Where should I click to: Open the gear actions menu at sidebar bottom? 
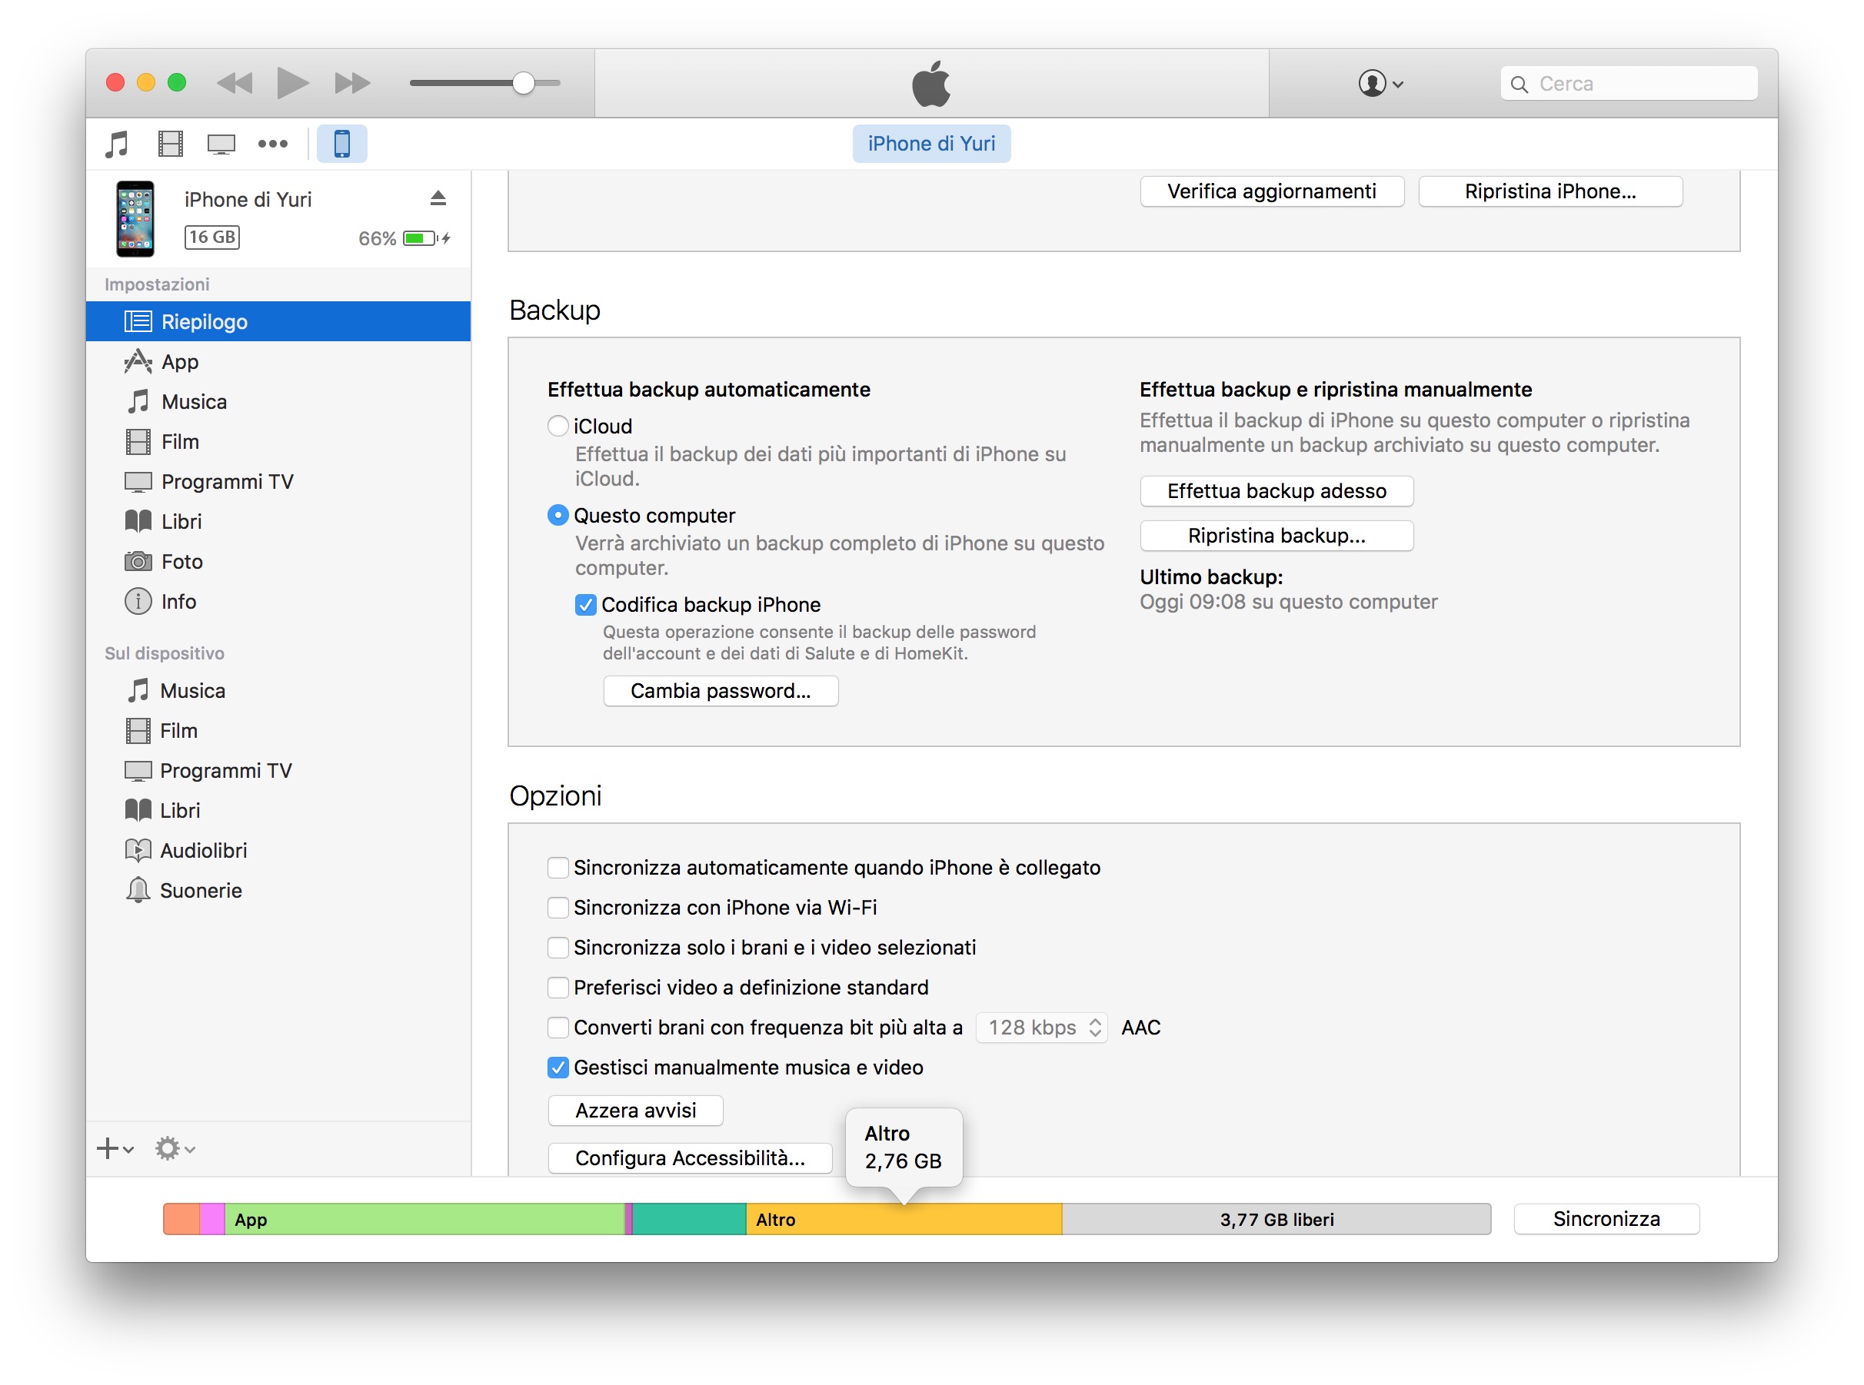point(174,1148)
